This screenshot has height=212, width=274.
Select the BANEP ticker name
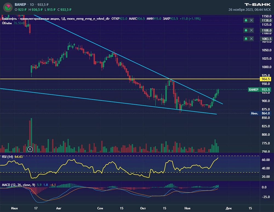coord(20,5)
